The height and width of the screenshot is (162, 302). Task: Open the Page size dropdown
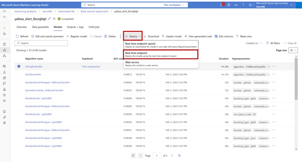point(293,50)
